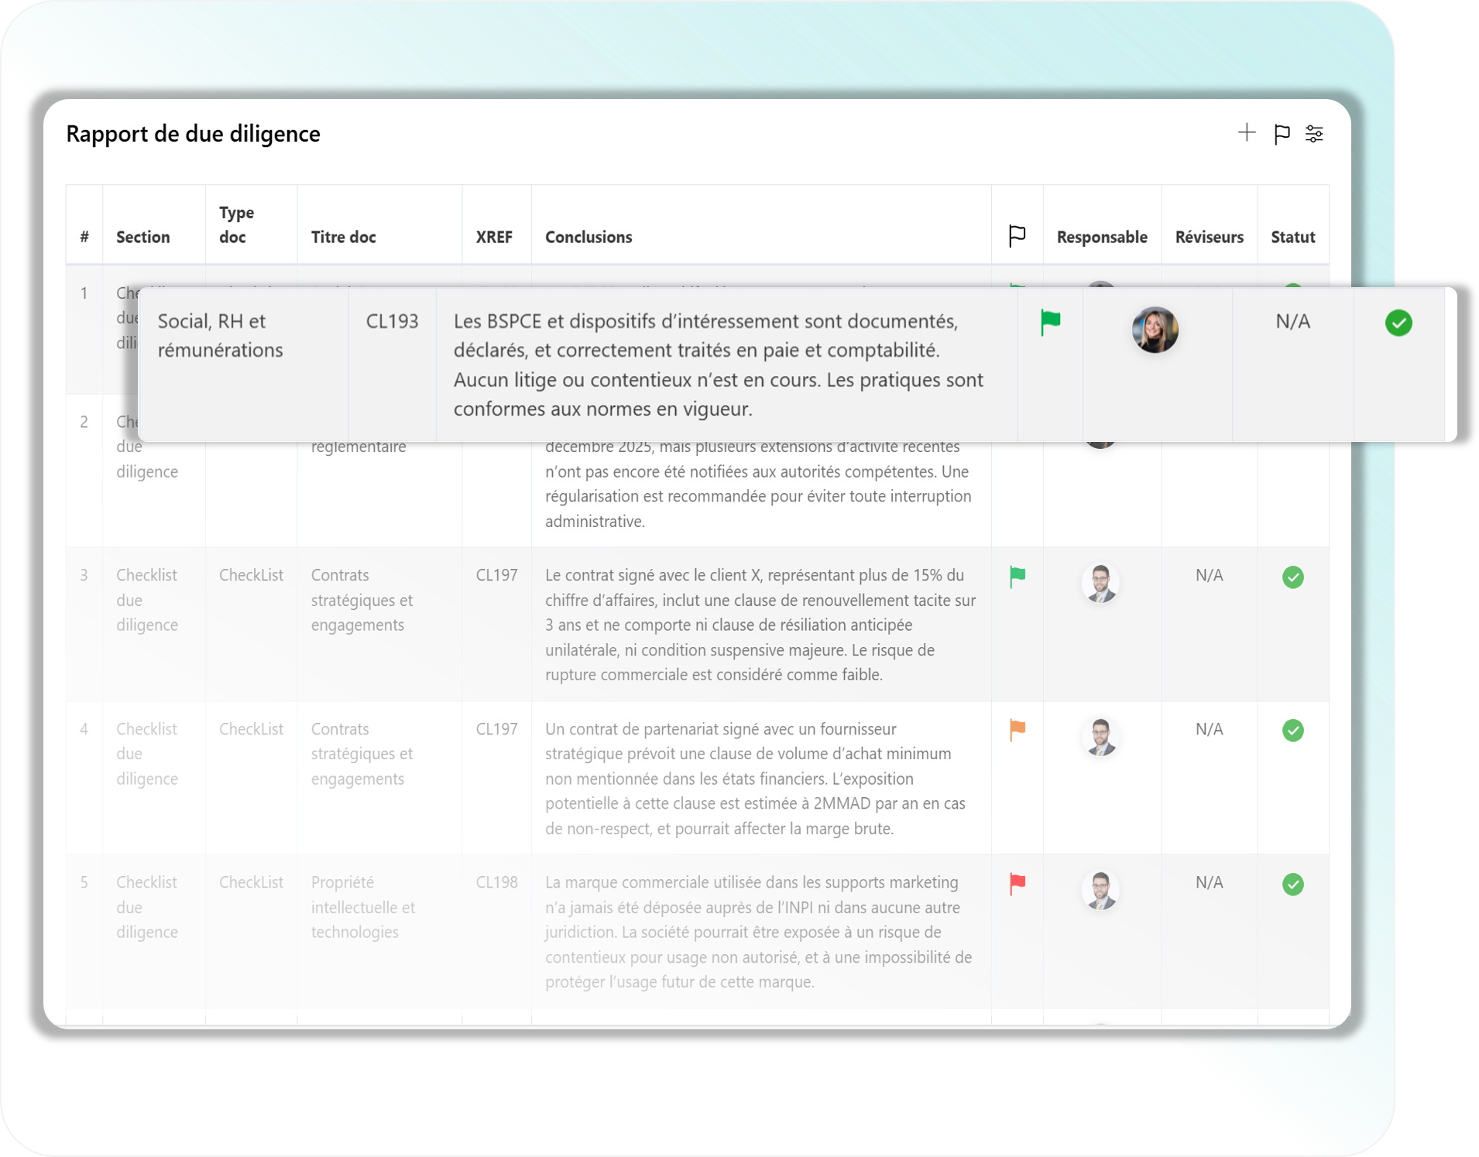Click the green flag in CL193 row
This screenshot has height=1157, width=1479.
[x=1050, y=322]
